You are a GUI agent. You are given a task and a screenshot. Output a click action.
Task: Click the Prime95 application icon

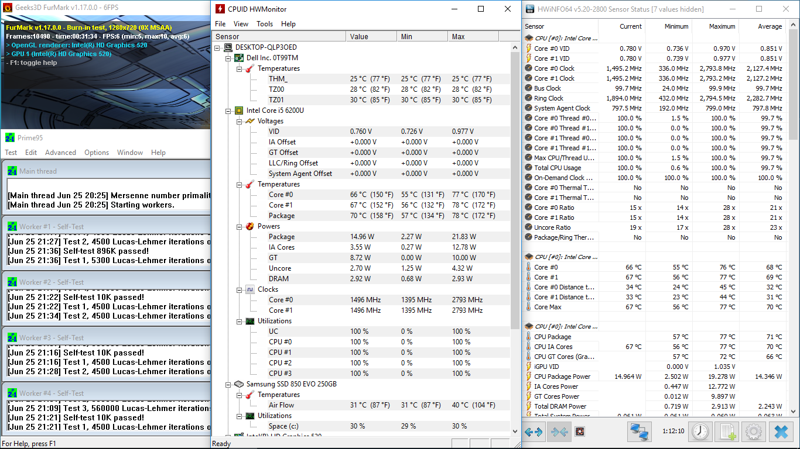10,137
